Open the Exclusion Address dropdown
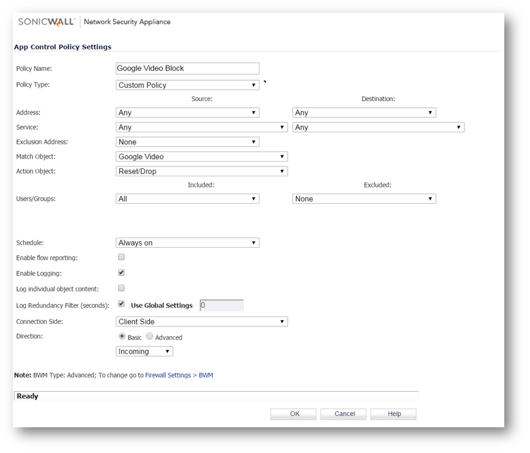 (x=187, y=142)
